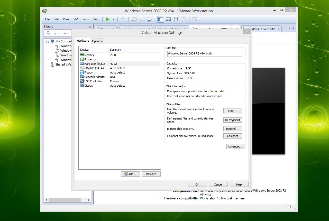329x221 pixels.
Task: Click the Add... hardware button
Action: click(x=130, y=174)
